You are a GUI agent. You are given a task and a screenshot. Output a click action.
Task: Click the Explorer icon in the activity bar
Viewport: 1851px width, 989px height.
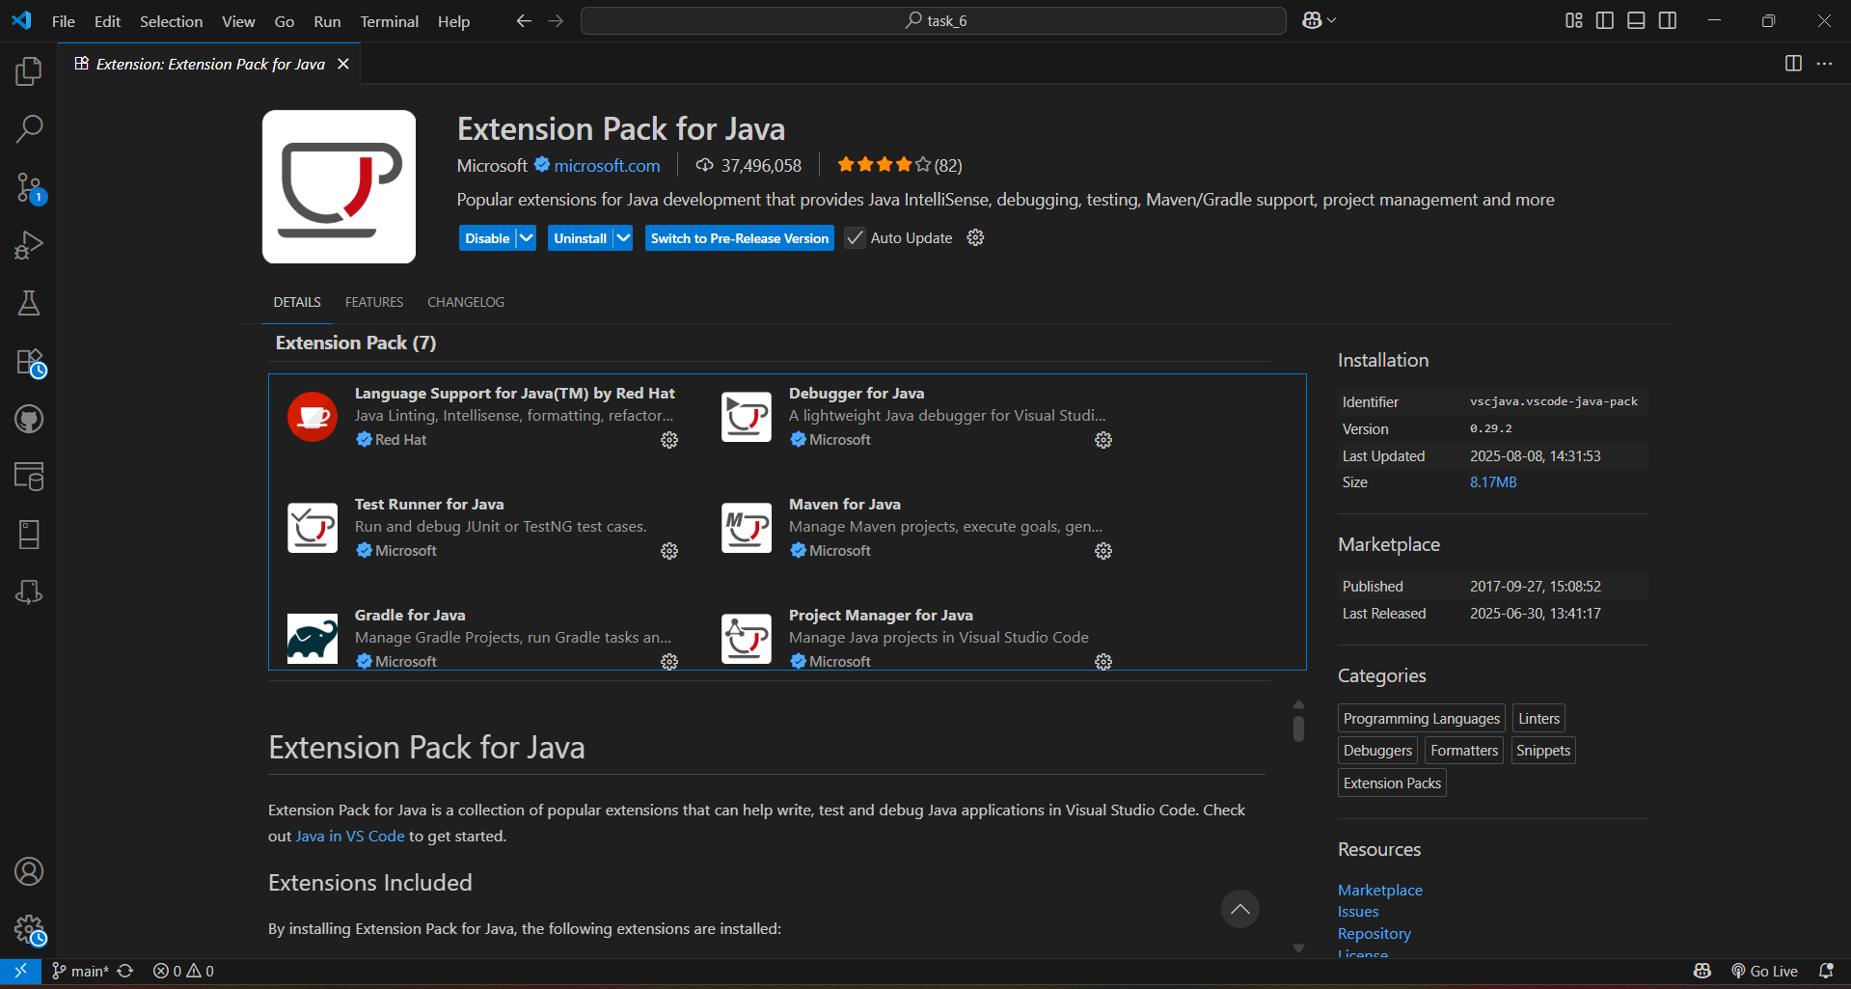[x=29, y=70]
